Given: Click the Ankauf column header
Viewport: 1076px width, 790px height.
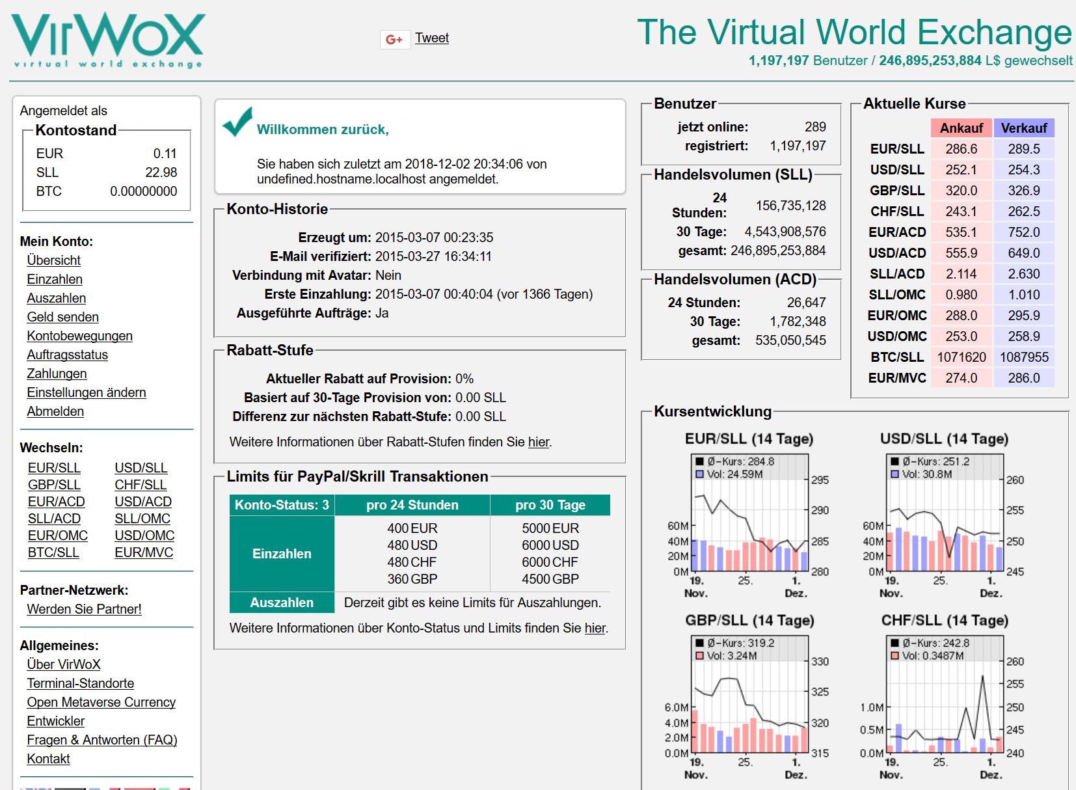Looking at the screenshot, I should click(x=961, y=128).
